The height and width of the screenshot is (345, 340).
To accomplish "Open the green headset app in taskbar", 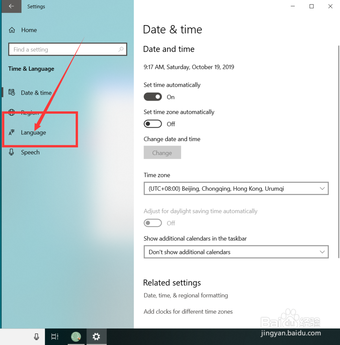I will pyautogui.click(x=76, y=337).
